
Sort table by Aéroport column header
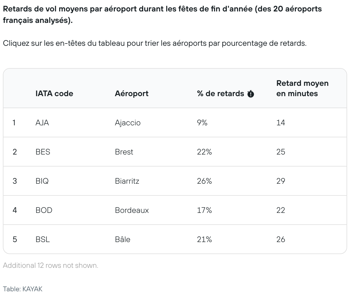tap(131, 94)
